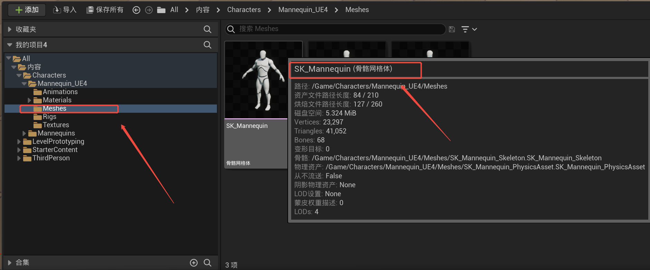Image resolution: width=650 pixels, height=270 pixels.
Task: Click the folder icon in the breadcrumb bar
Action: (x=161, y=10)
